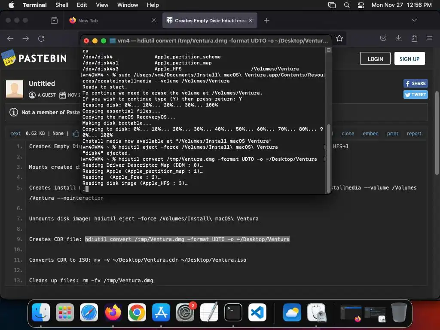Click the Pastebin page scrollbar
This screenshot has width=440, height=330.
(437, 133)
